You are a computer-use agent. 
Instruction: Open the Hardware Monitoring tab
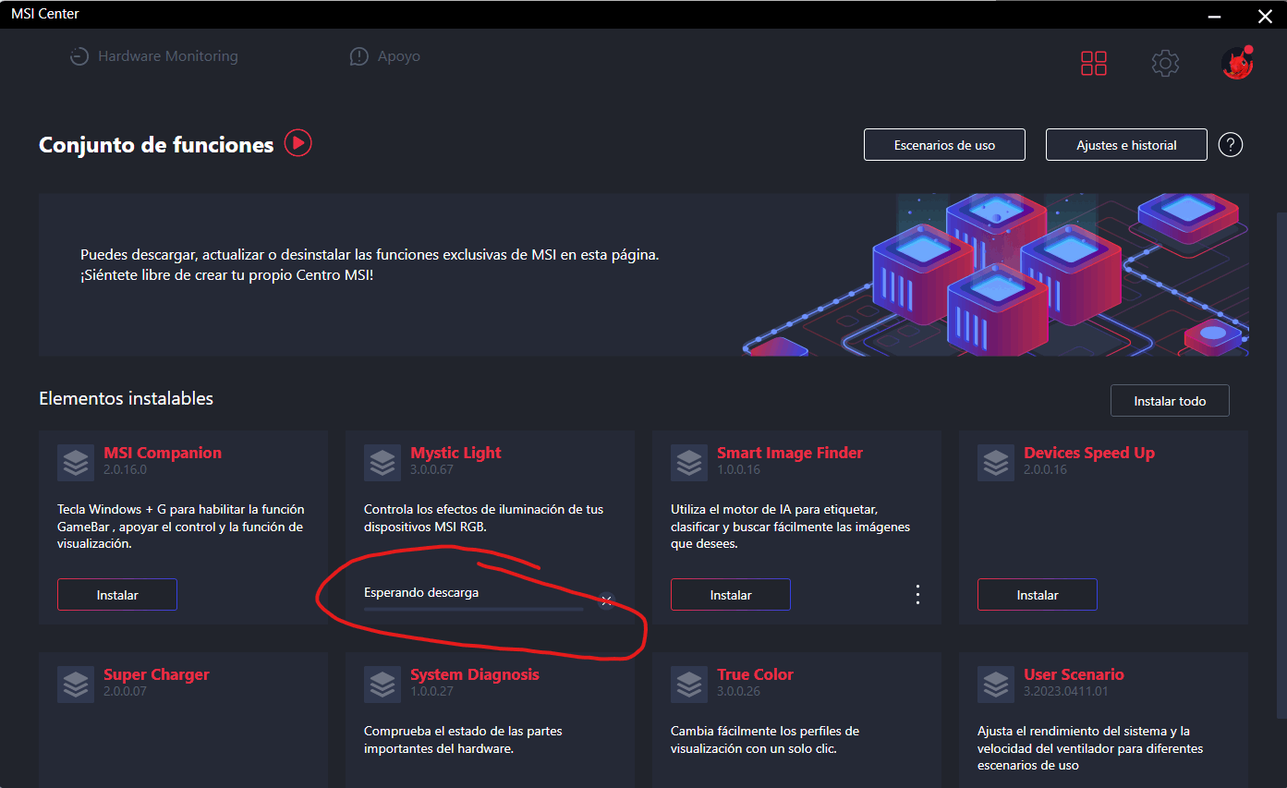tap(154, 56)
